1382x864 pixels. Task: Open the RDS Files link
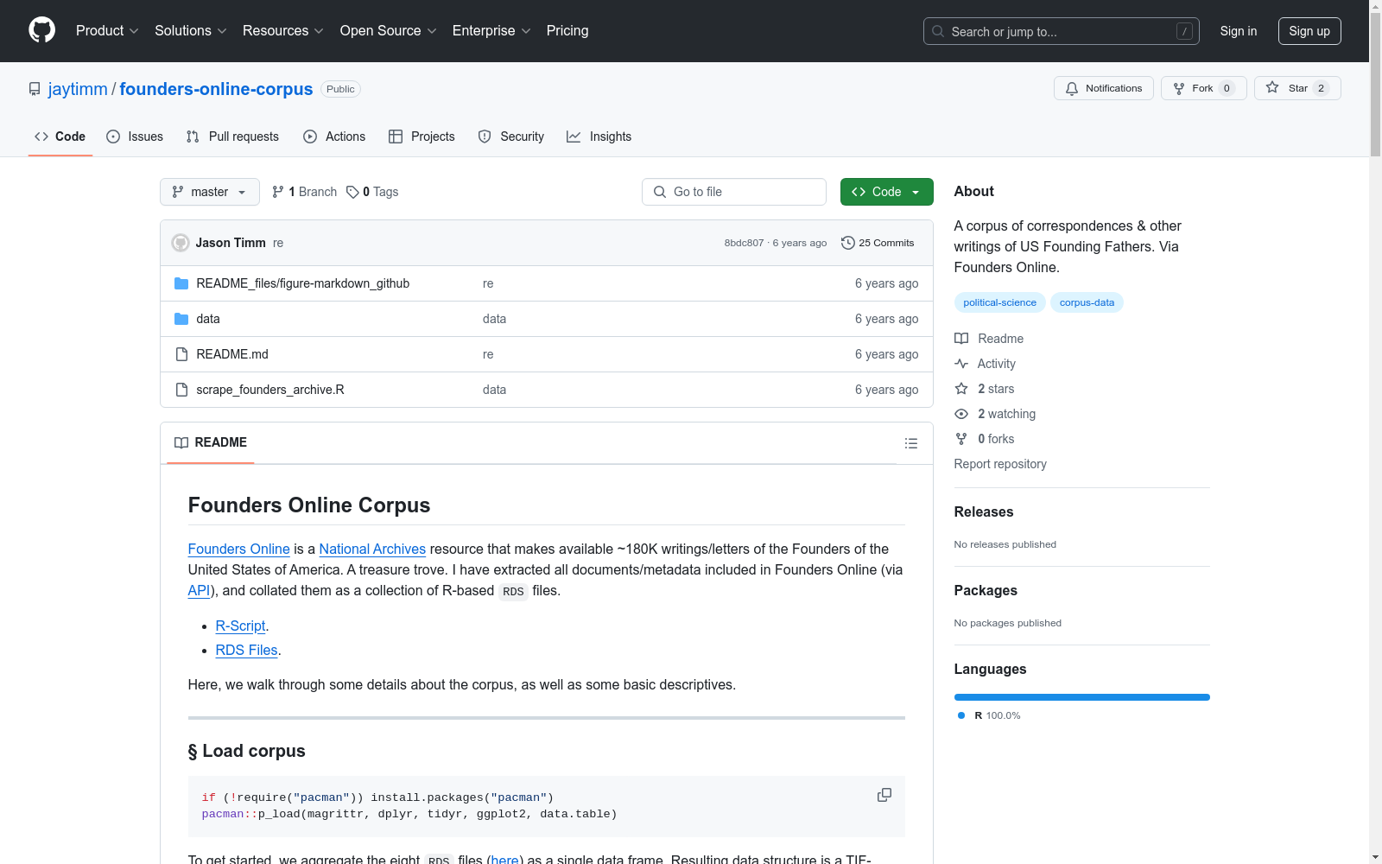click(247, 650)
